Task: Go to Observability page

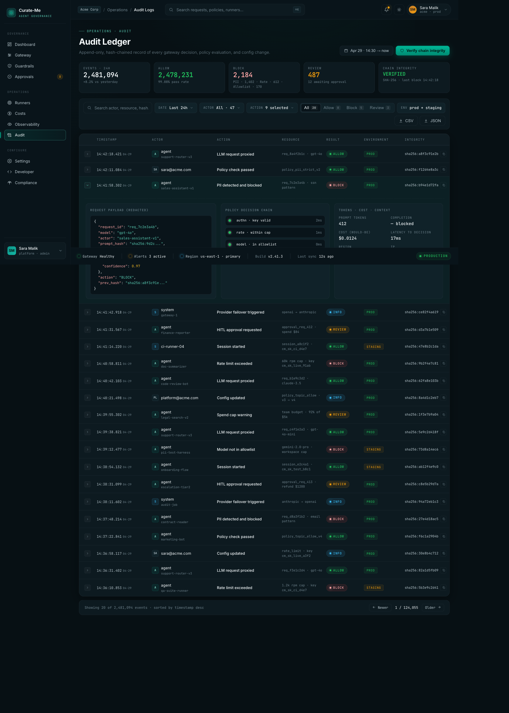Action: 27,125
